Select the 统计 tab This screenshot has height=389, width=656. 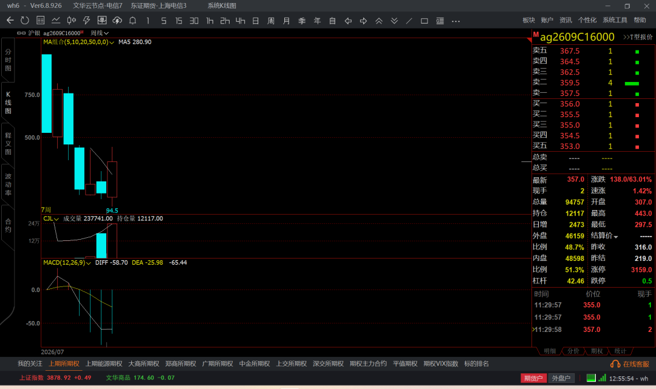pyautogui.click(x=620, y=351)
